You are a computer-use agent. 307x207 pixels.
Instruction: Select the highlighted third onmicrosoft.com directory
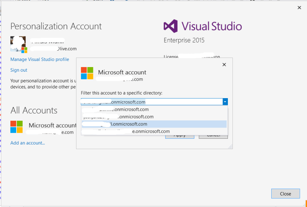[x=154, y=124]
